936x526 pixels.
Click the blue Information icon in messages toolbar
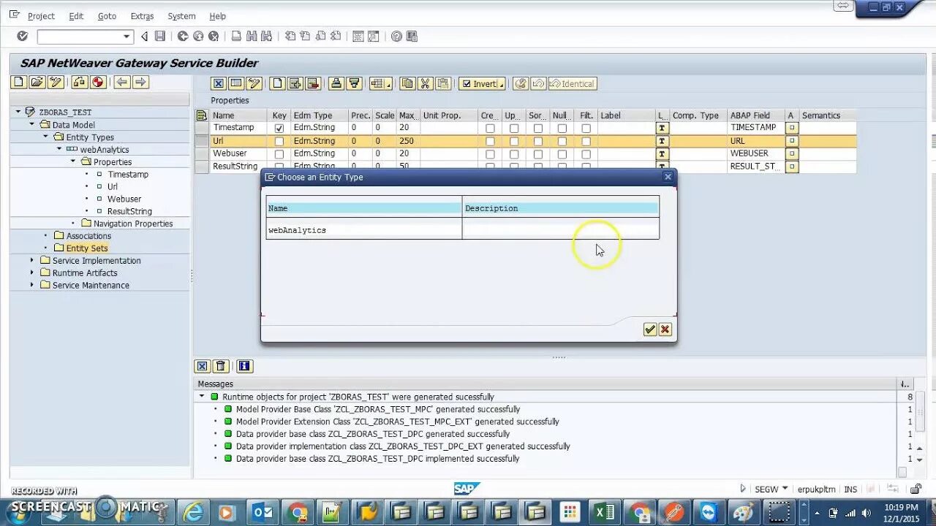click(x=244, y=366)
